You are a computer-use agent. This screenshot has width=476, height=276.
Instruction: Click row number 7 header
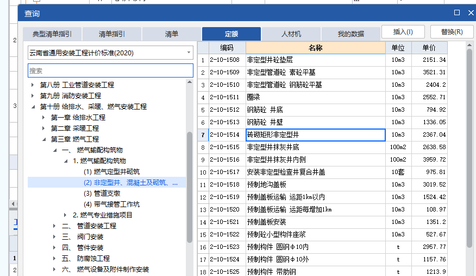pos(203,135)
